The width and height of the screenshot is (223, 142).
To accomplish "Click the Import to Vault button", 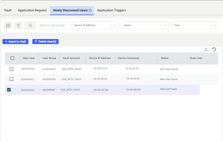I will [x=15, y=42].
